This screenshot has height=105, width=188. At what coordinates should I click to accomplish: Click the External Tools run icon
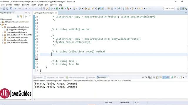point(68,8)
